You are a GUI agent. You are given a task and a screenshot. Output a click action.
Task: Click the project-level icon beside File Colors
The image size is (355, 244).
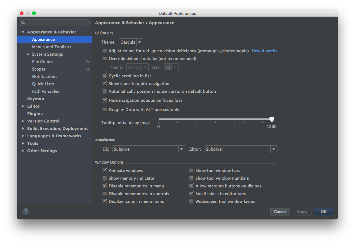click(x=87, y=62)
